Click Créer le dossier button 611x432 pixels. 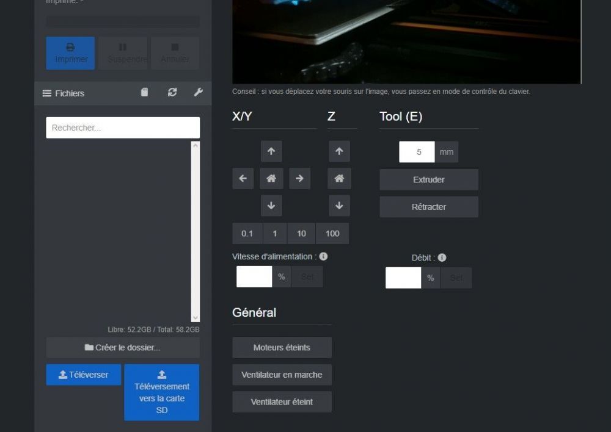click(123, 348)
